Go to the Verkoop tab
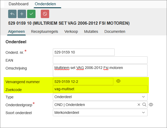The height and width of the screenshot is (128, 167). pos(71,31)
